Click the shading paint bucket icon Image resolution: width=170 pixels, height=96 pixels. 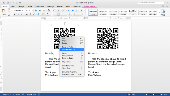pyautogui.click(x=75, y=14)
